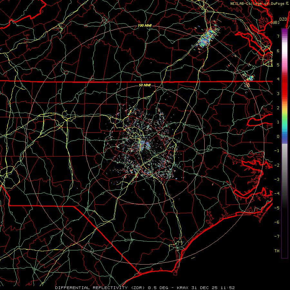Viewport: 290px width, 290px height.
Task: Click the 6 dB value on color scale
Action: 278,51
